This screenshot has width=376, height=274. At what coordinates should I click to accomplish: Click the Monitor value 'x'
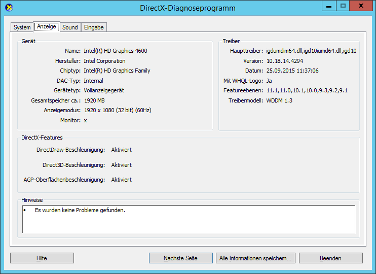pos(85,121)
